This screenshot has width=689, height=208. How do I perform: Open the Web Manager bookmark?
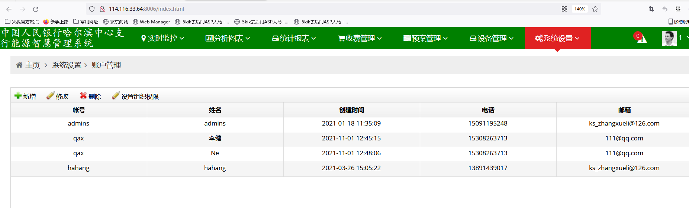pos(151,22)
